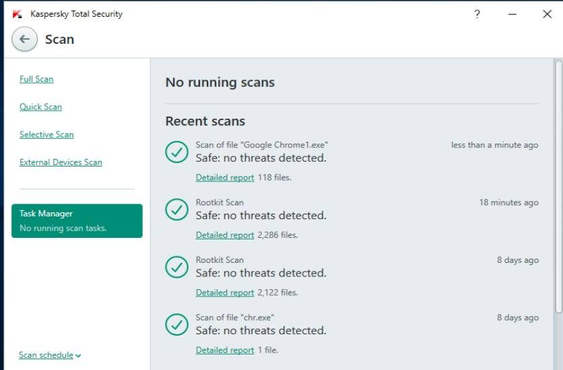The width and height of the screenshot is (563, 370).
Task: Open Detailed report for chr.exe scan
Action: (224, 350)
